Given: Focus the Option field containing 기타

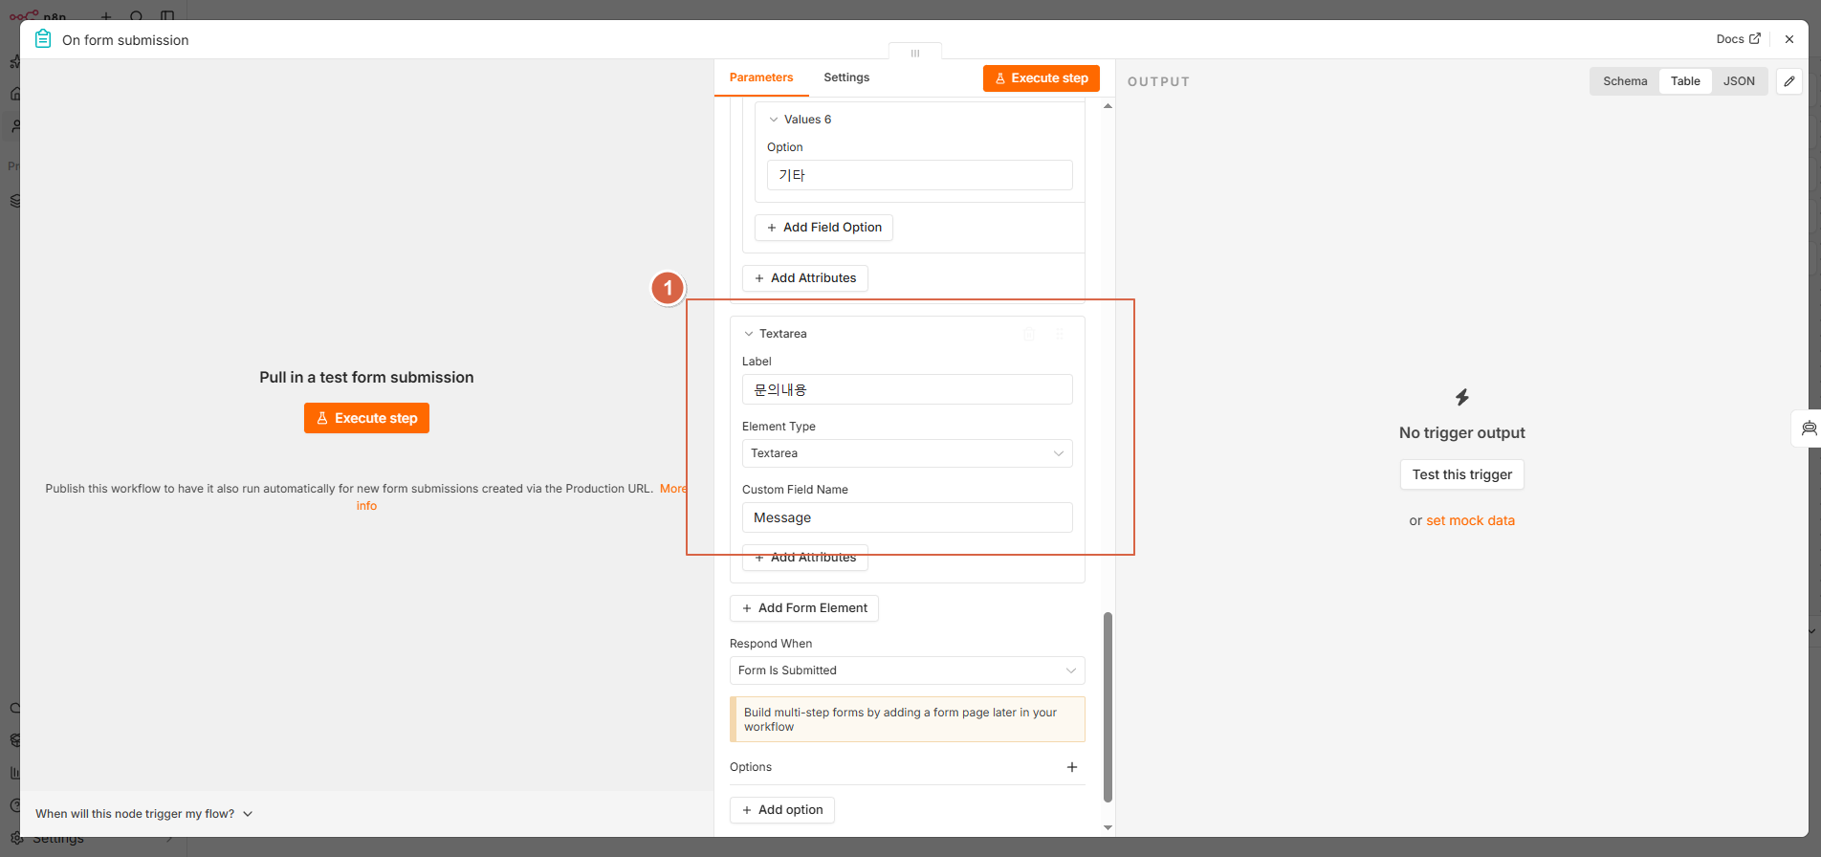Looking at the screenshot, I should coord(919,175).
